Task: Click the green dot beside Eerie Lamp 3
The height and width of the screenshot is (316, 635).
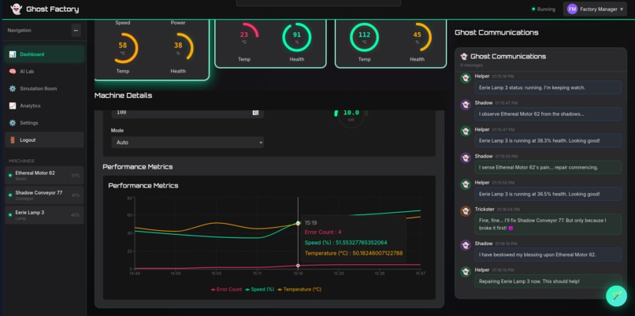Action: [x=10, y=214]
